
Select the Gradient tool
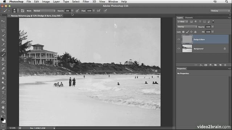pos(3,74)
